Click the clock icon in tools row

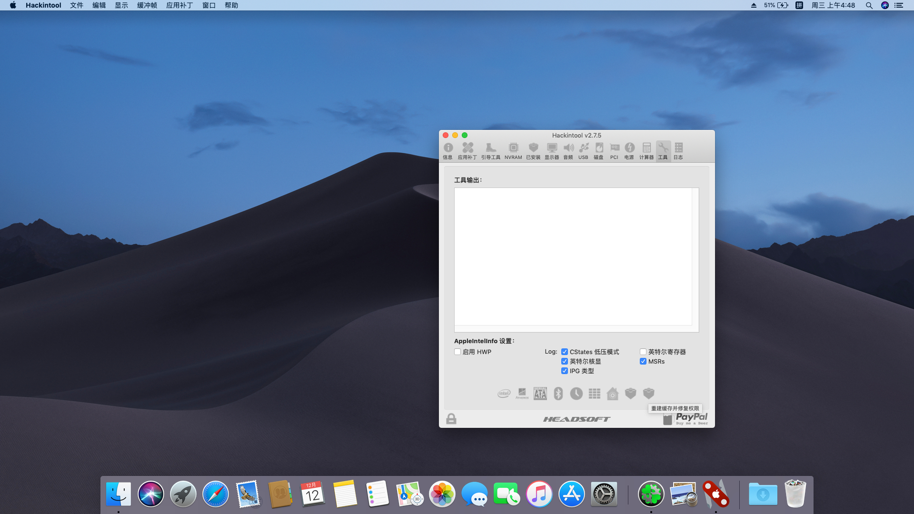pos(576,394)
